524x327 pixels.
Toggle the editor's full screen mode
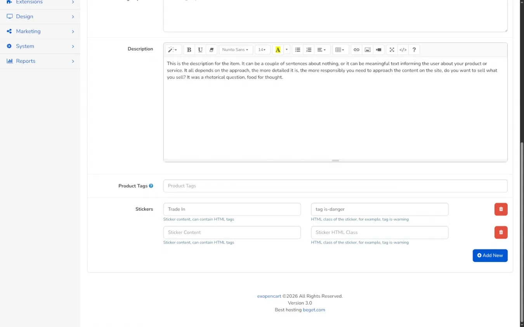[392, 50]
